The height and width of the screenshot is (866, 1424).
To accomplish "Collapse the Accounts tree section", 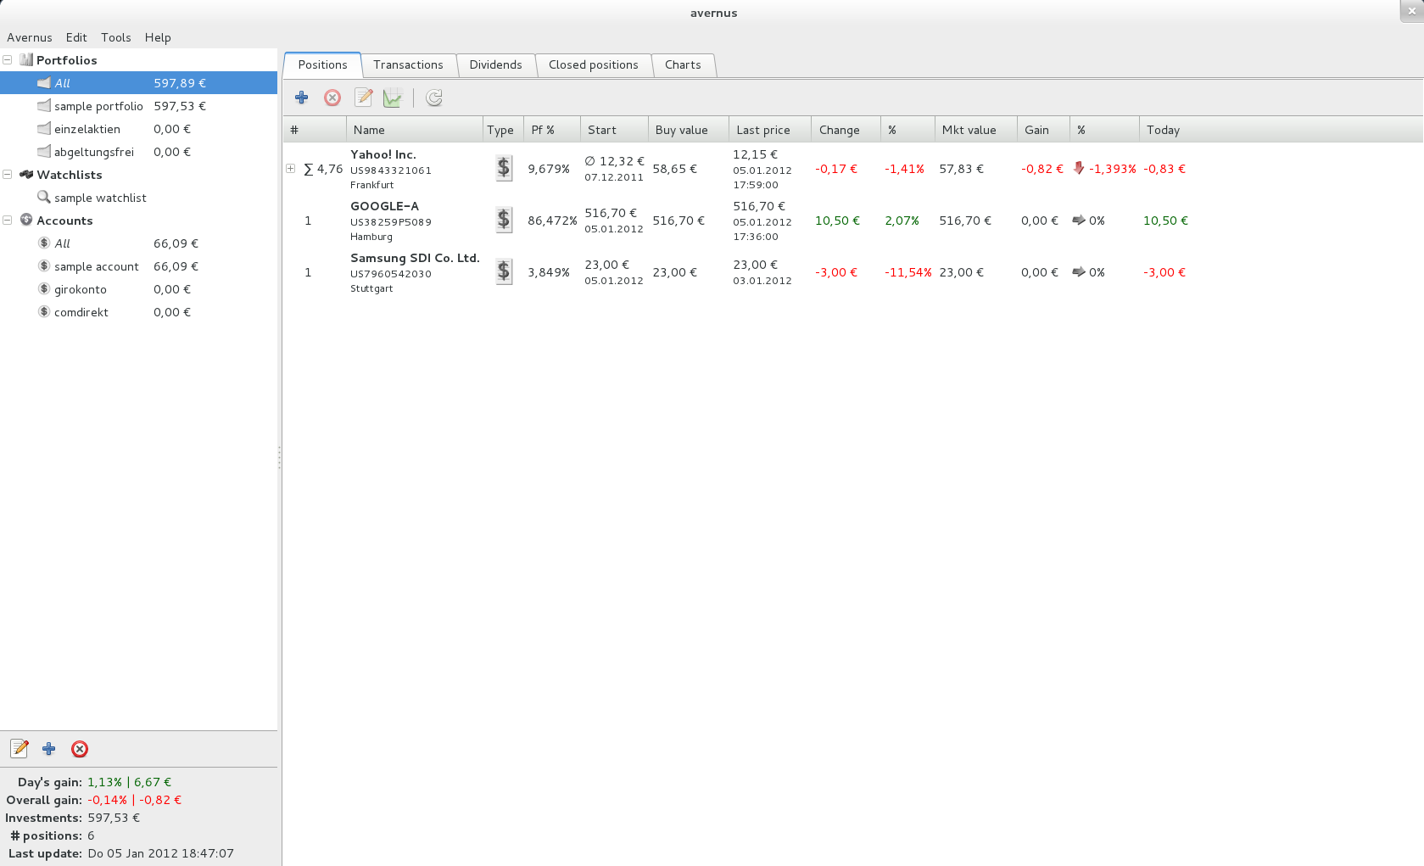I will [x=8, y=221].
